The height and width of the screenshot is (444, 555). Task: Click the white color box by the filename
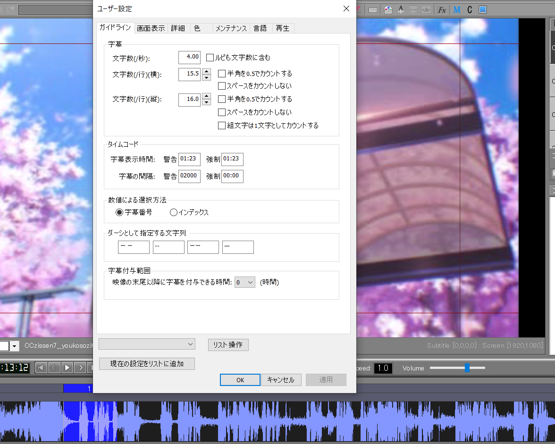tap(4, 346)
